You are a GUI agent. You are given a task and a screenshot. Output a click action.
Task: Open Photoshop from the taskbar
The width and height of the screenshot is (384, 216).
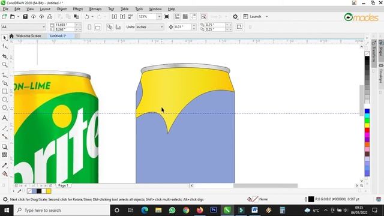point(214,210)
